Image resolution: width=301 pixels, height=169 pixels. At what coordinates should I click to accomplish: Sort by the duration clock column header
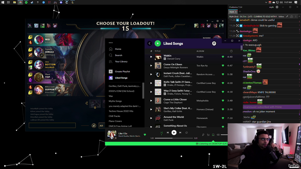[x=231, y=51]
